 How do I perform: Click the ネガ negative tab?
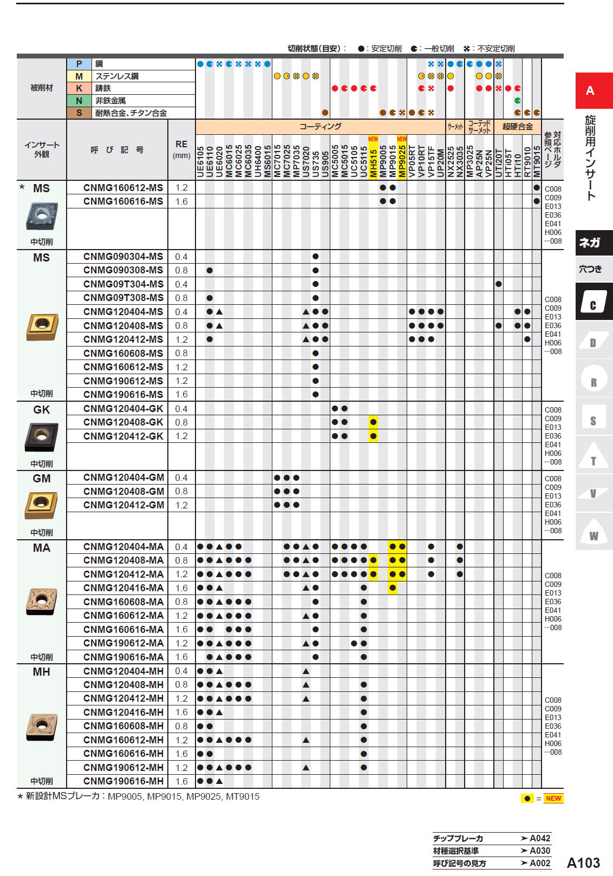594,243
